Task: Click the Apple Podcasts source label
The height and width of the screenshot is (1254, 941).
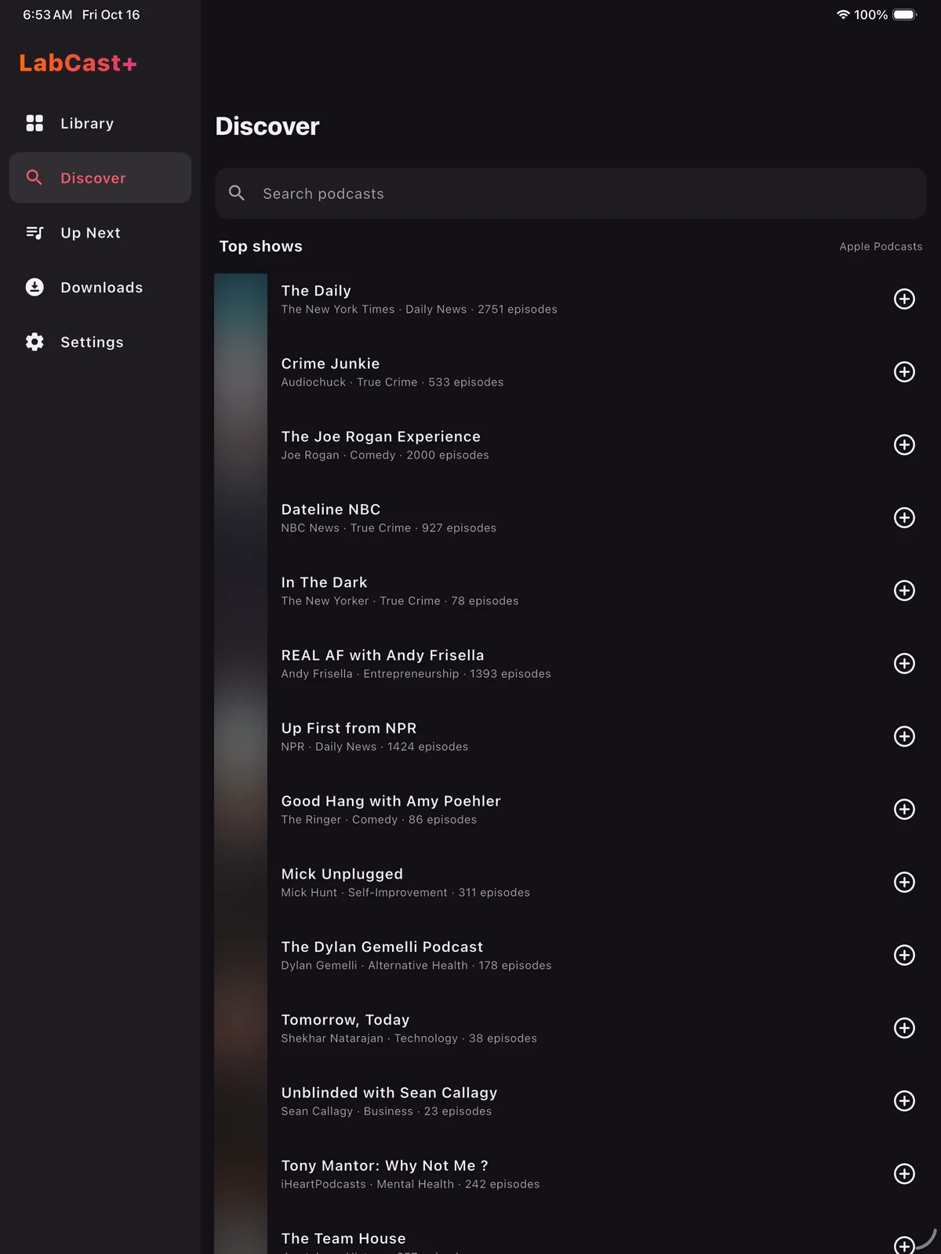Action: point(881,246)
